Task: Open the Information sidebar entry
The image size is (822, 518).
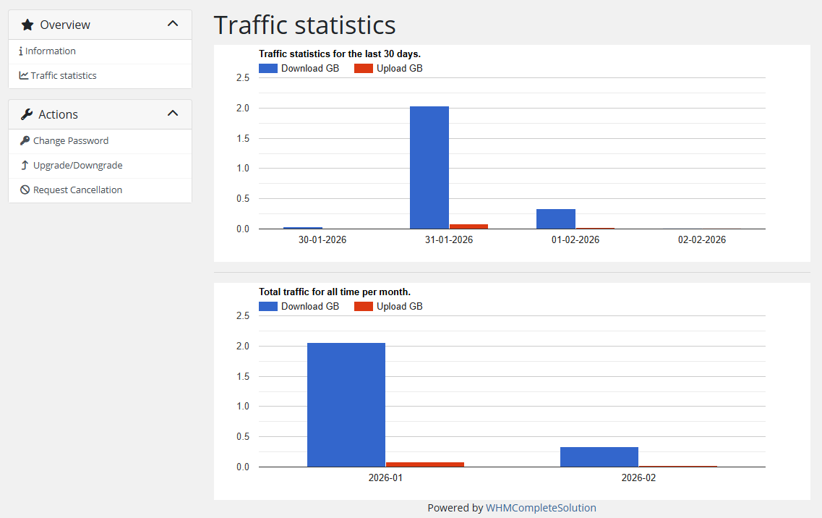Action: [51, 51]
